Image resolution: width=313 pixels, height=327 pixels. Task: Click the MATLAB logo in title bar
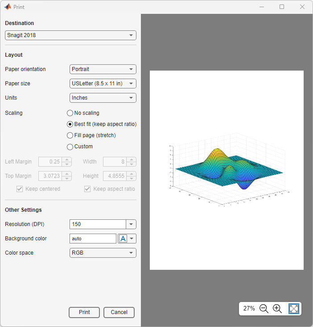coord(8,7)
